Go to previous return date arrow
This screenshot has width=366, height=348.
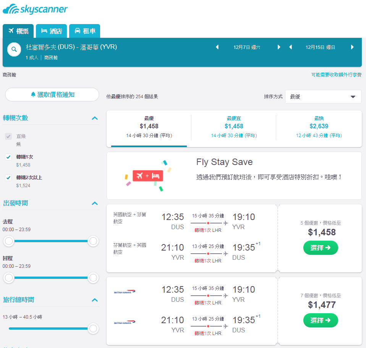click(291, 47)
